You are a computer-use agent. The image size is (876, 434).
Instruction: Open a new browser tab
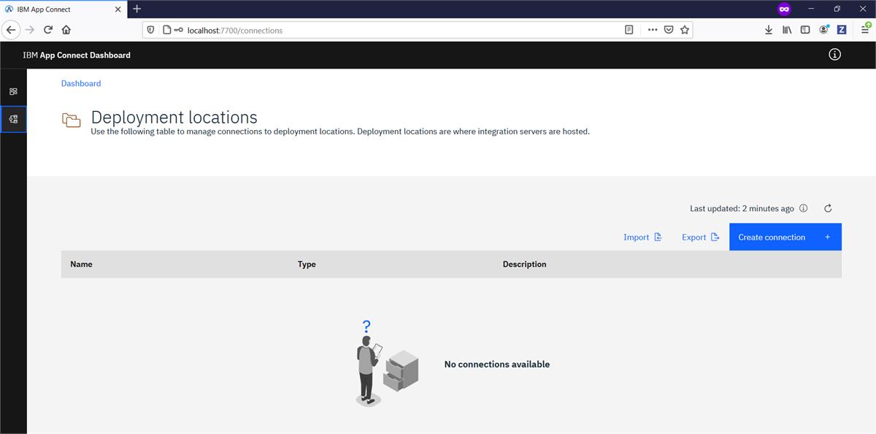(137, 9)
